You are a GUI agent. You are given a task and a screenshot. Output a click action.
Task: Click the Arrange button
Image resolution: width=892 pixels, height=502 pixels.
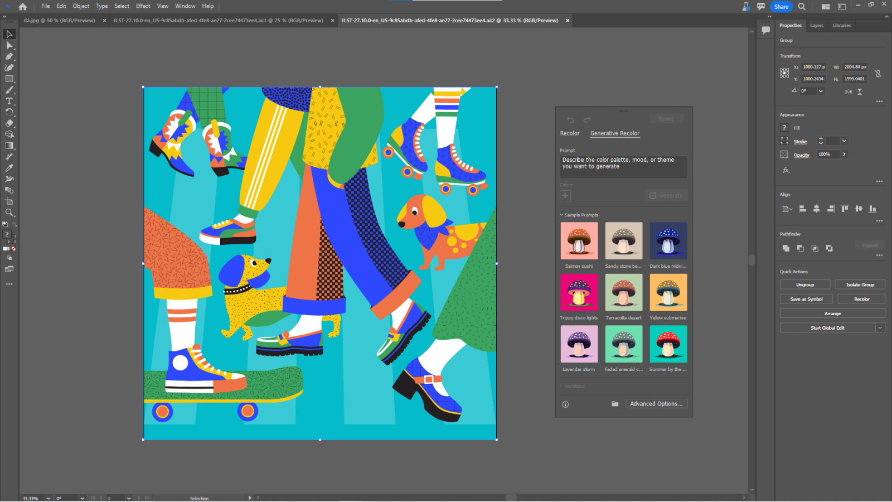[x=832, y=313]
